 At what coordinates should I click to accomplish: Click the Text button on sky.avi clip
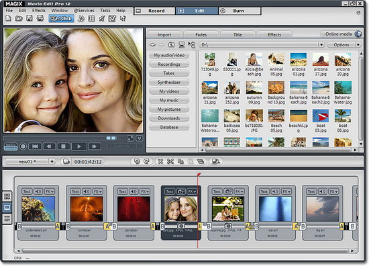[311, 191]
